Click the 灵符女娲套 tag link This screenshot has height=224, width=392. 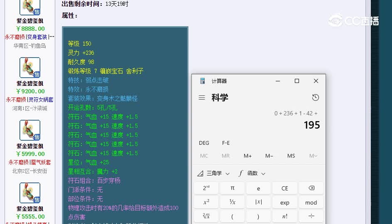pos(41,100)
